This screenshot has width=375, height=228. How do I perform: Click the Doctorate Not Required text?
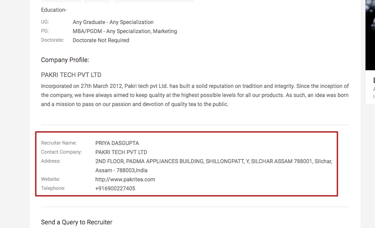[x=101, y=40]
